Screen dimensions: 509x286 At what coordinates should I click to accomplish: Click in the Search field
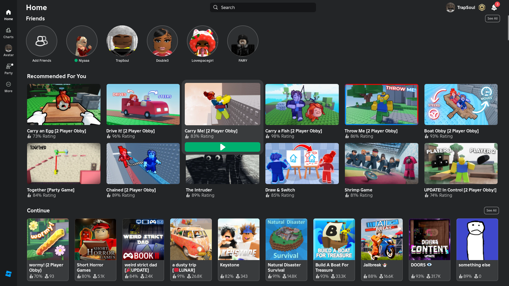(262, 7)
